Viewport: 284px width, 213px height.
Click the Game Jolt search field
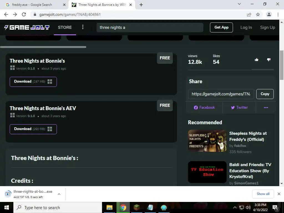pos(150,27)
